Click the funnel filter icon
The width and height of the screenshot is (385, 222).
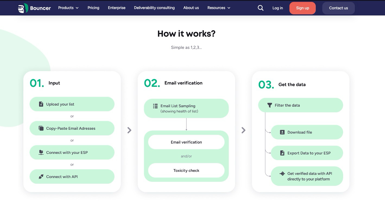[270, 105]
